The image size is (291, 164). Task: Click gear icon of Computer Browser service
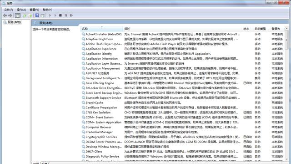click(x=84, y=127)
